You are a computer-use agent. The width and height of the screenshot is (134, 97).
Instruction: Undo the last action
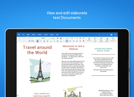tap(104, 35)
